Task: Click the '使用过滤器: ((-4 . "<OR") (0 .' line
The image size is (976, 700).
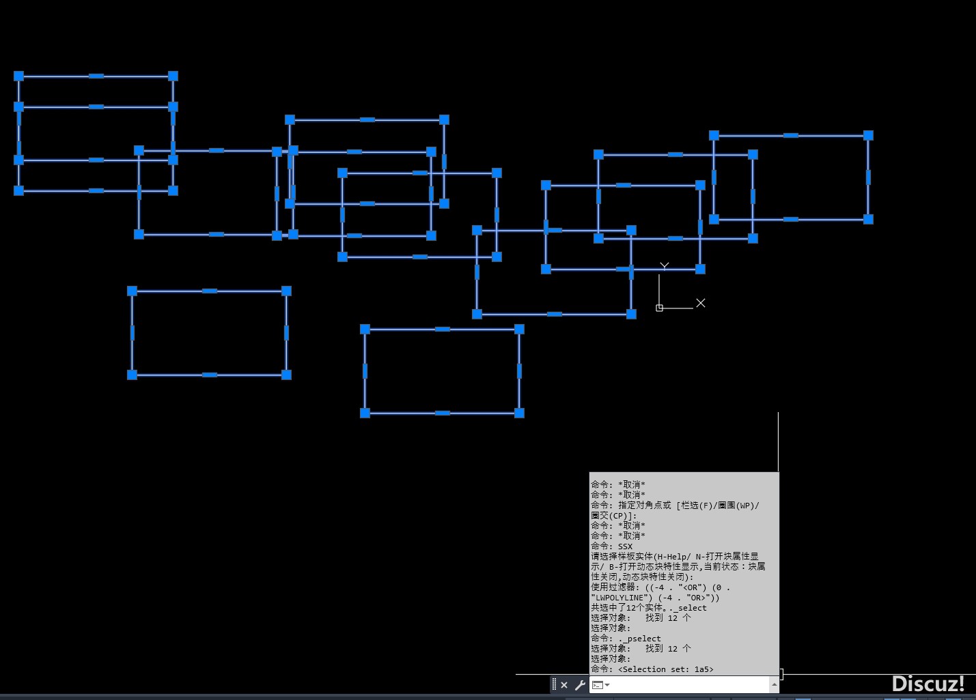Action: (660, 587)
